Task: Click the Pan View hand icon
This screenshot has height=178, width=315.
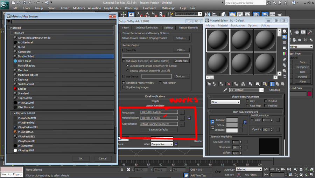Action: tap(301, 175)
